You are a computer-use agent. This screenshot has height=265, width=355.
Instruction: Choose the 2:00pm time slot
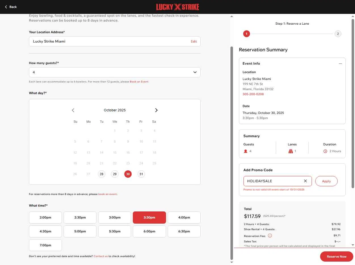point(45,217)
